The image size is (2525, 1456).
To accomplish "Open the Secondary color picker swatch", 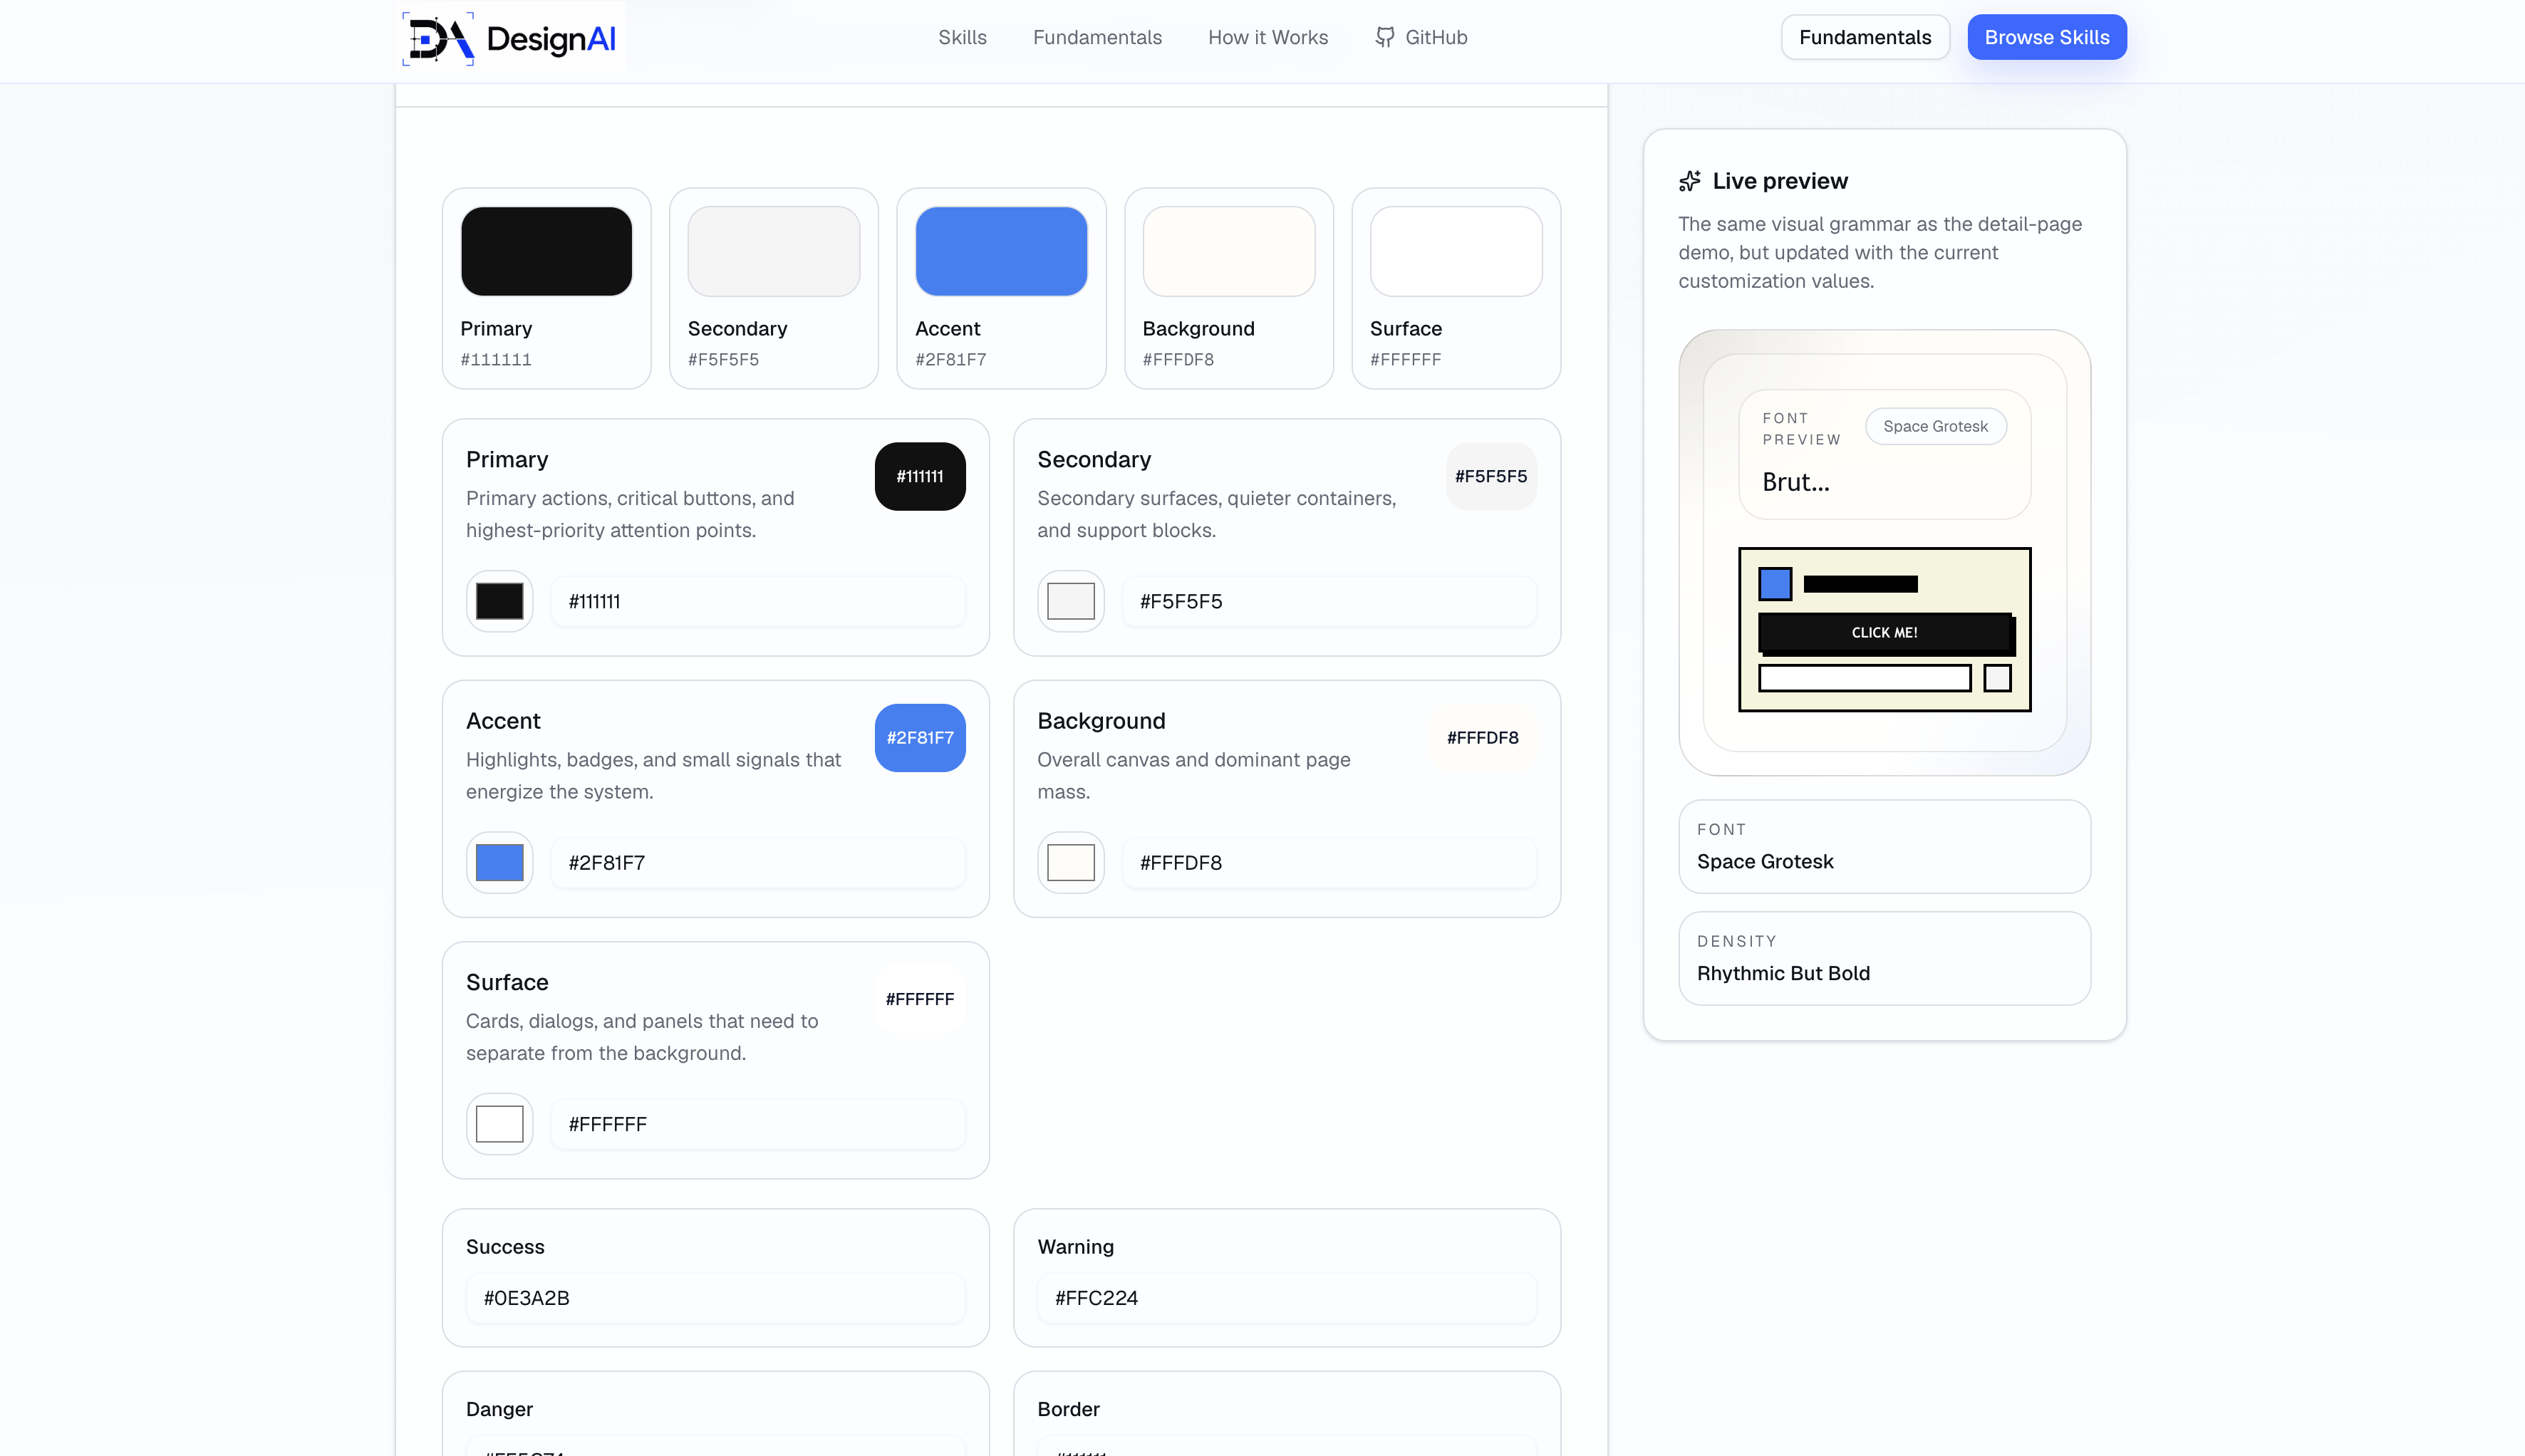I will 1071,601.
